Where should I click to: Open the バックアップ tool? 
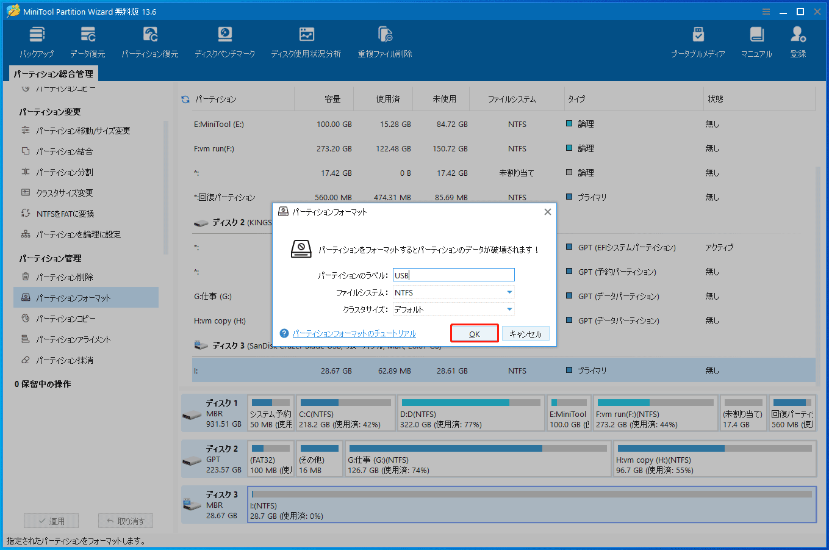[36, 42]
